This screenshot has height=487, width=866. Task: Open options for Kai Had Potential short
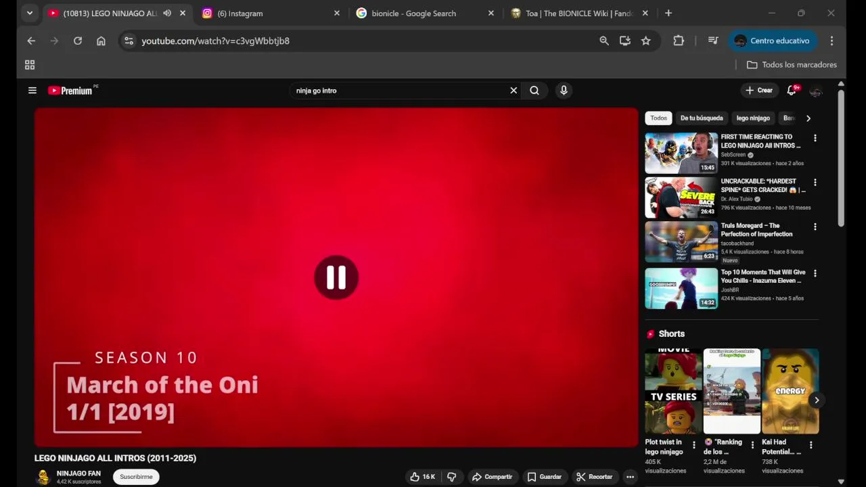tap(811, 445)
